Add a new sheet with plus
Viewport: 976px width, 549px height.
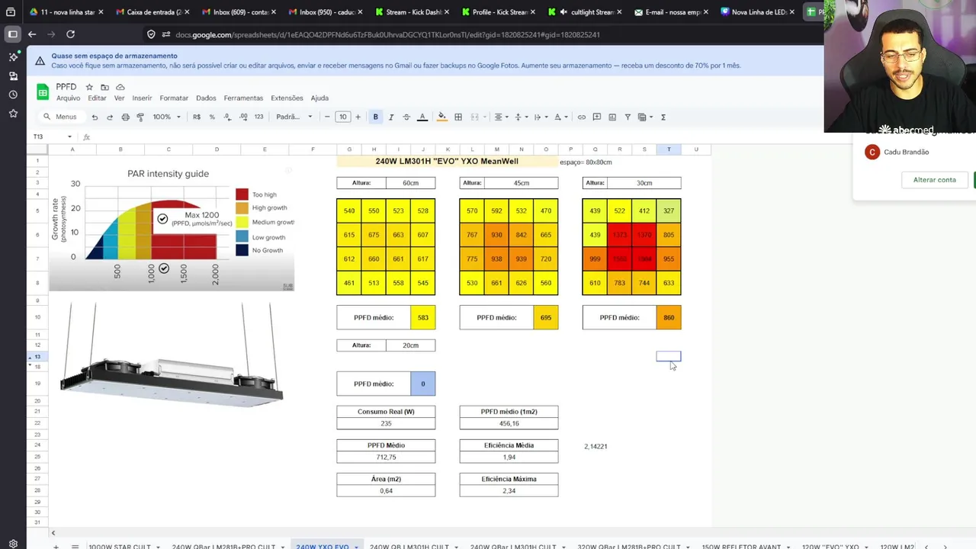click(x=56, y=547)
